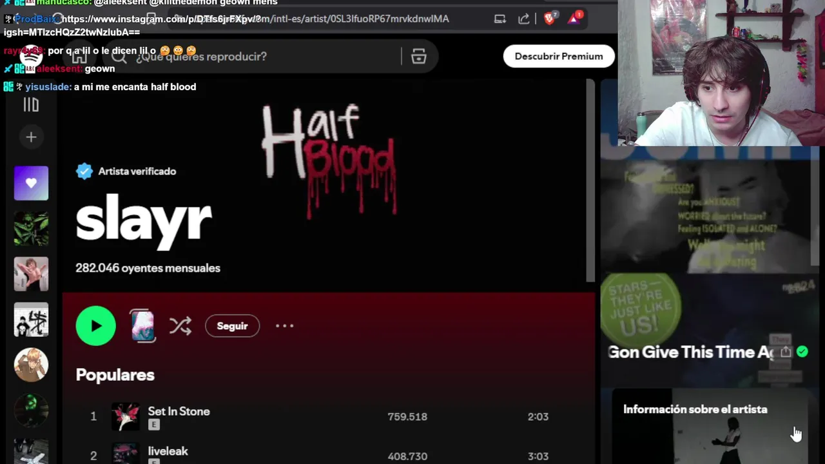The width and height of the screenshot is (825, 464).
Task: Toggle the green checkmark saved icon in the right panel
Action: pos(802,352)
